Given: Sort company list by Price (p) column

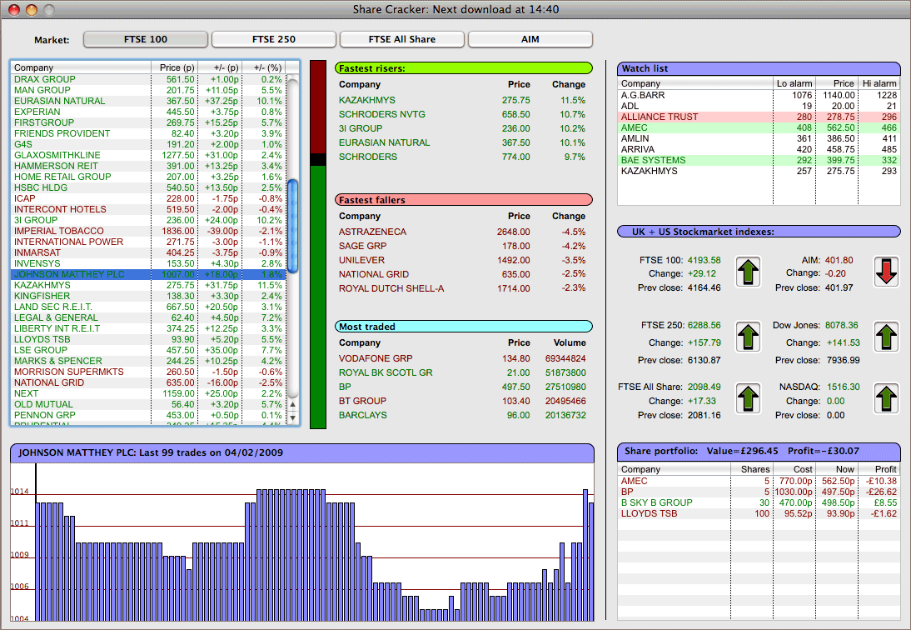Looking at the screenshot, I should point(173,67).
